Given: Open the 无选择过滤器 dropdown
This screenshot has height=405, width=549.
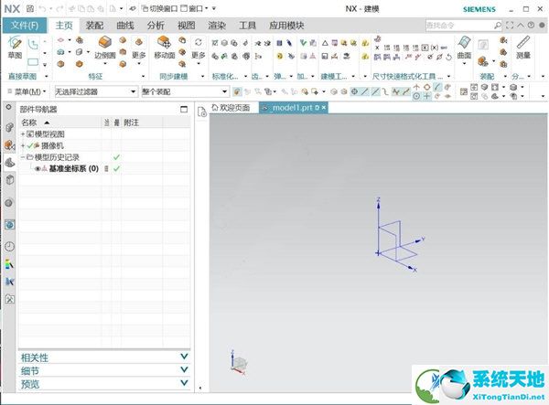Looking at the screenshot, I should (x=95, y=91).
